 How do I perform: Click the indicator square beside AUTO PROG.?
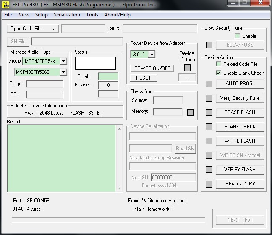click(209, 84)
